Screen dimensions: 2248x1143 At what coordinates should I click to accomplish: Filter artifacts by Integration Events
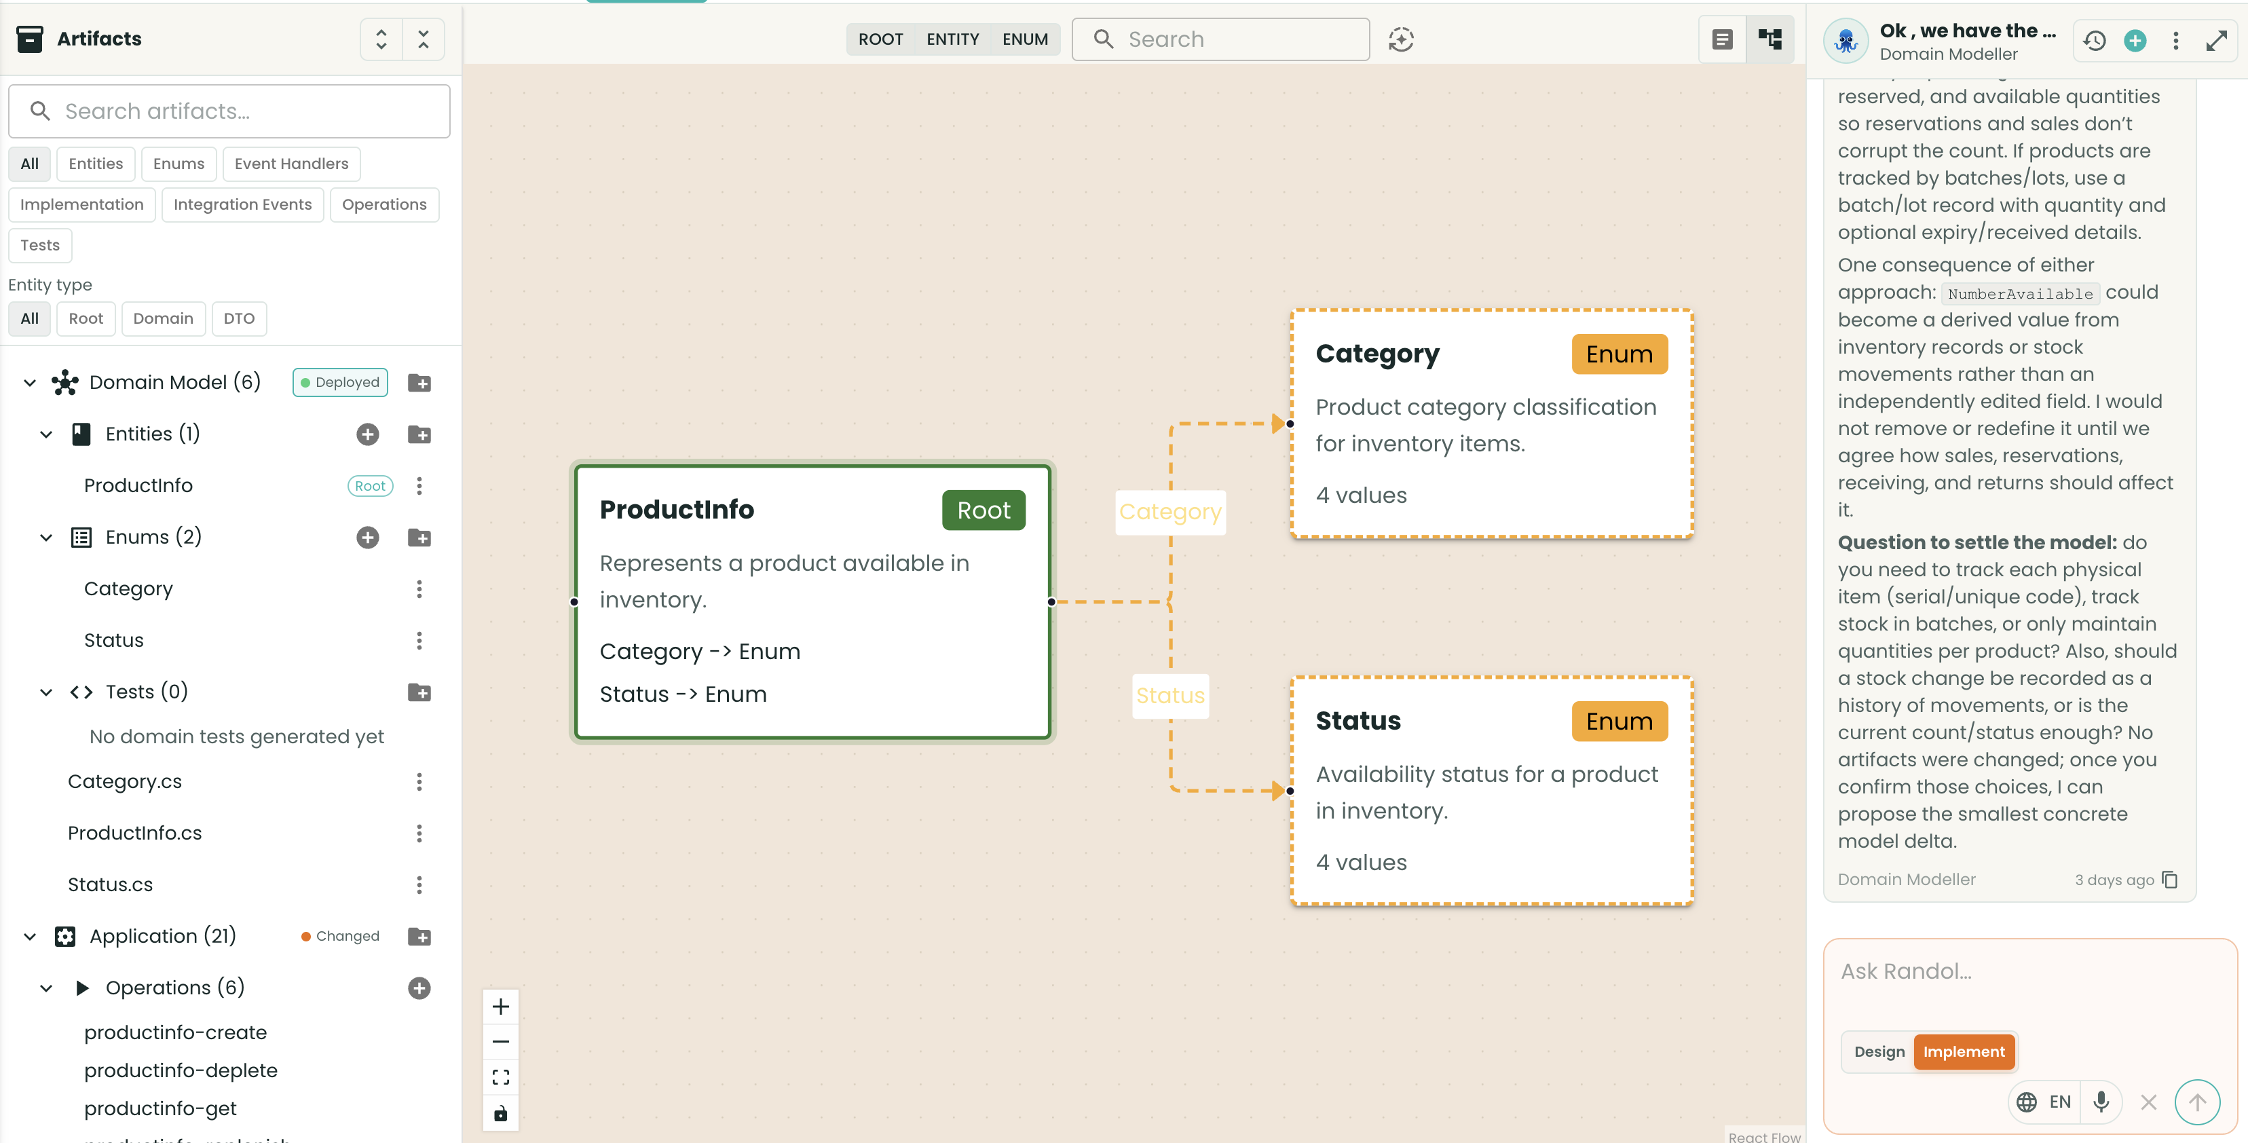point(242,204)
